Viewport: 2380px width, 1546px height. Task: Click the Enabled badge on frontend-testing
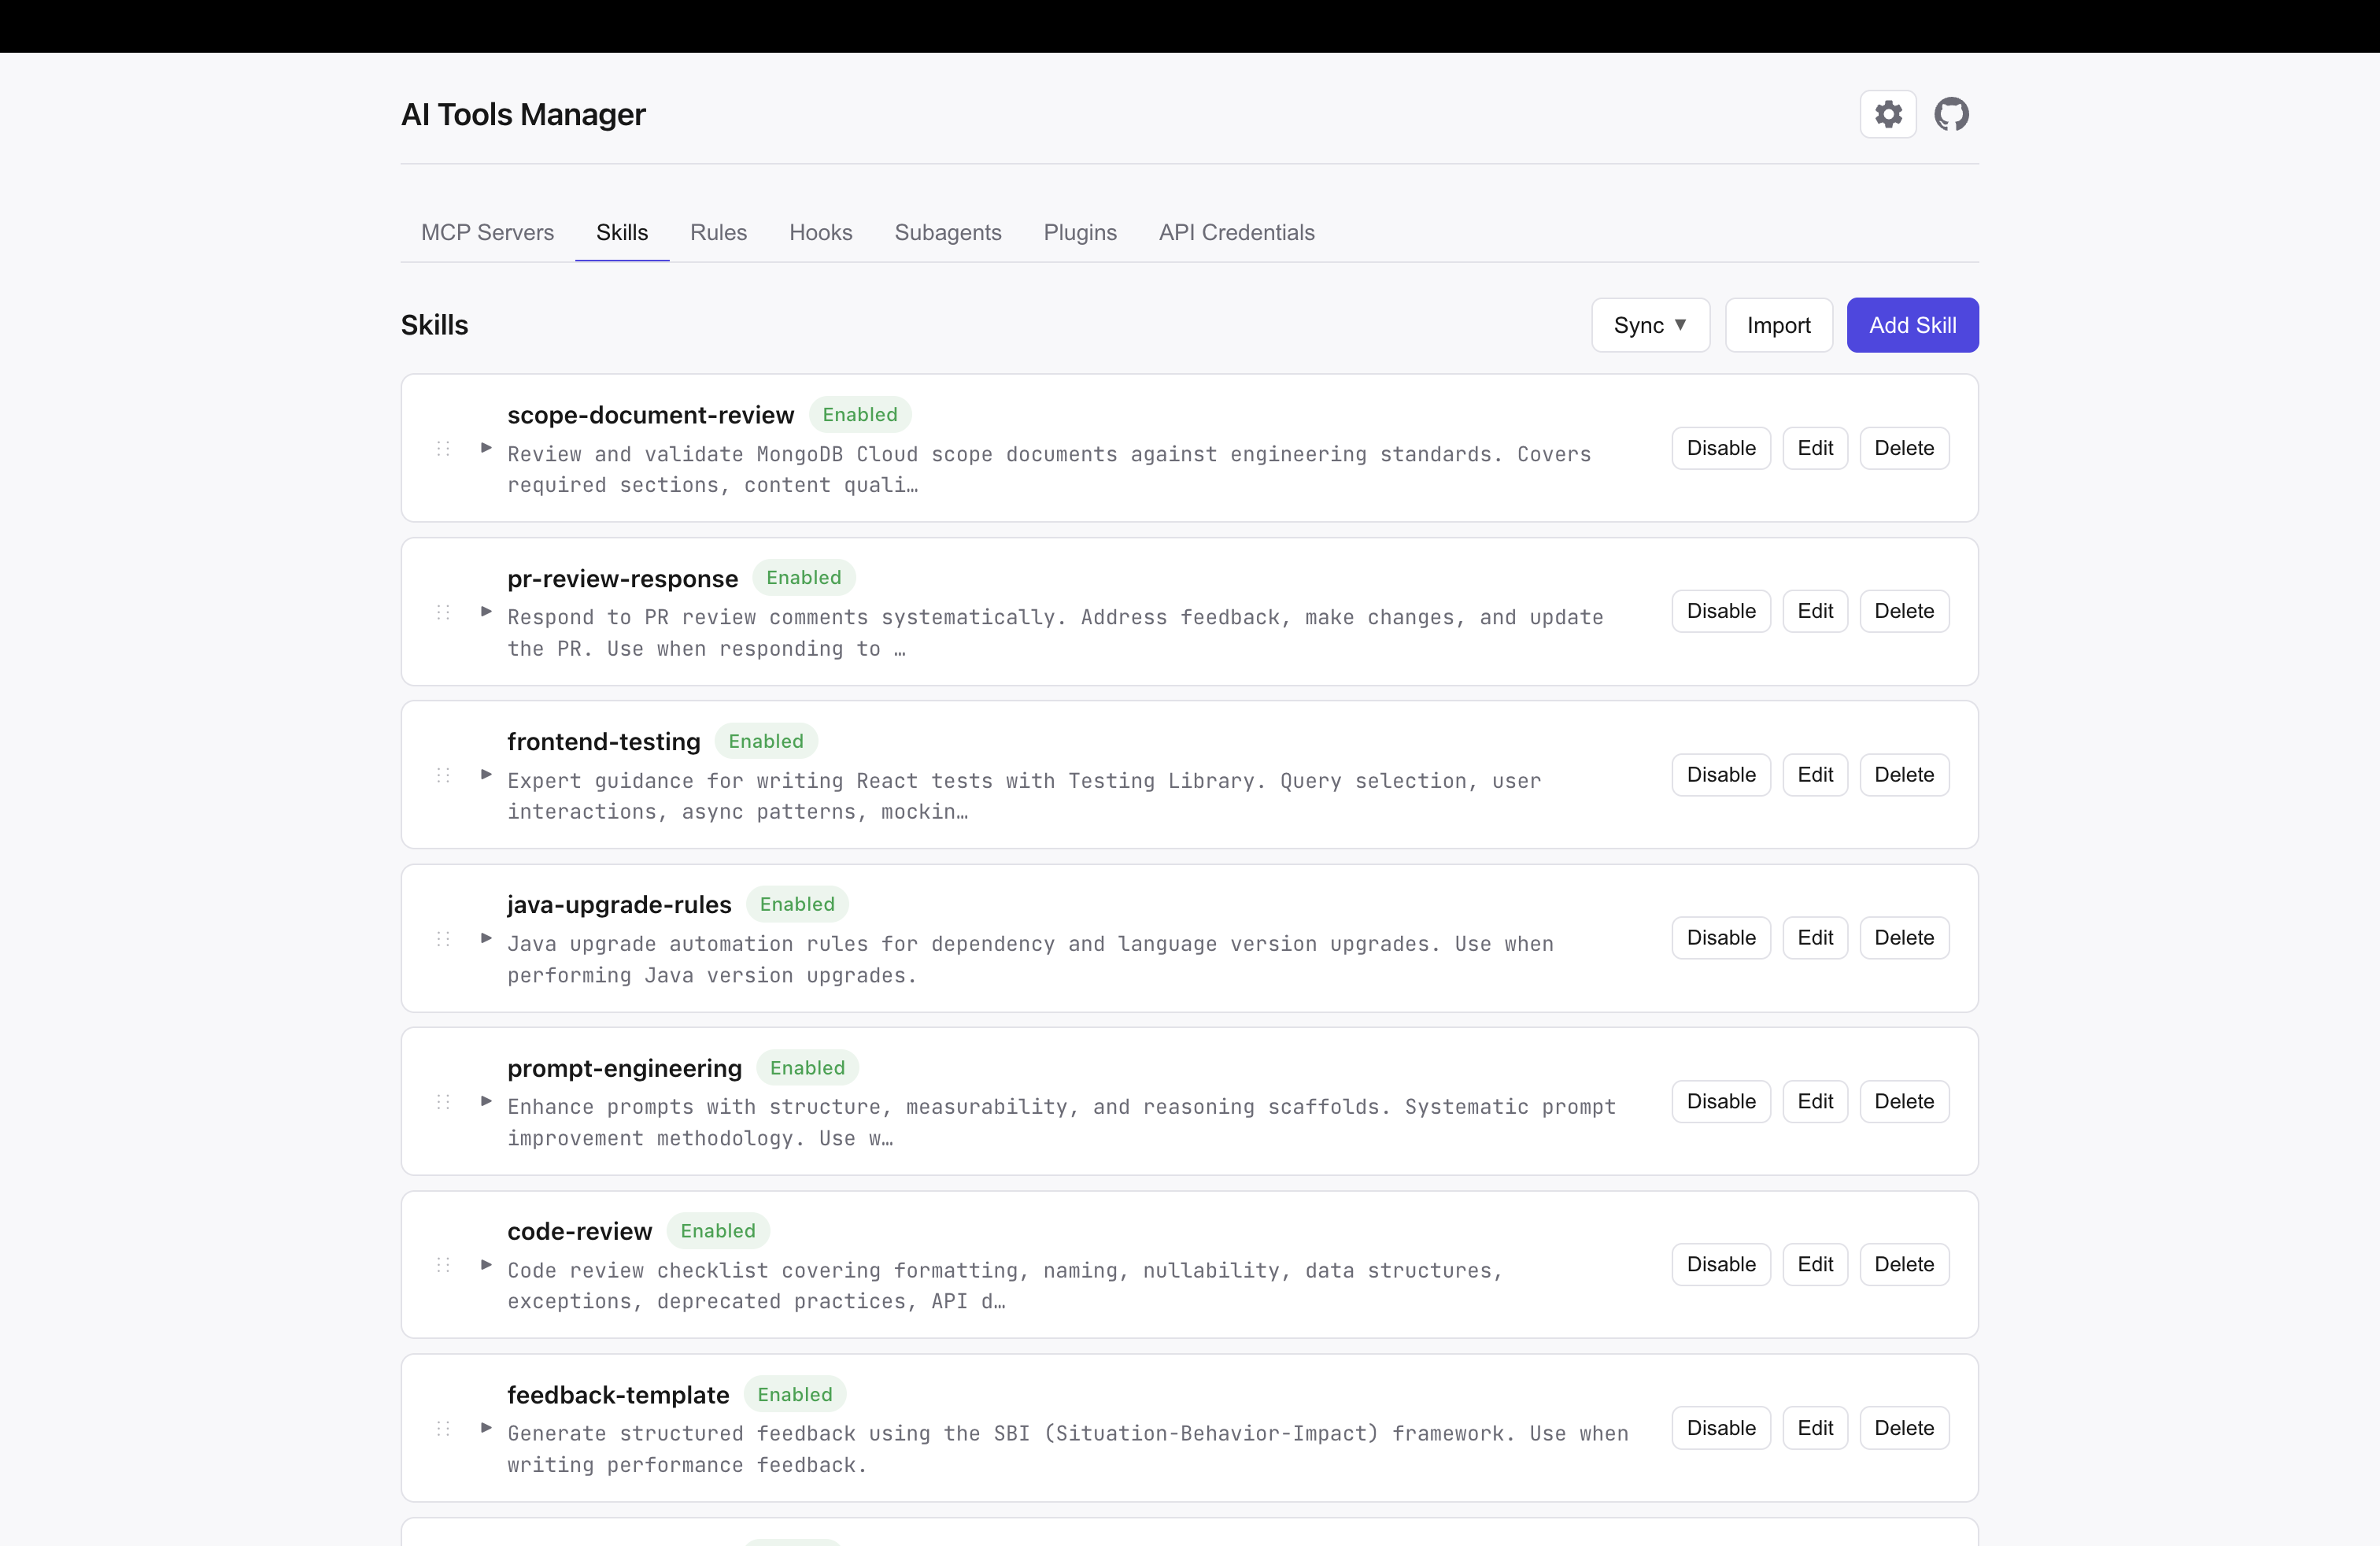766,740
